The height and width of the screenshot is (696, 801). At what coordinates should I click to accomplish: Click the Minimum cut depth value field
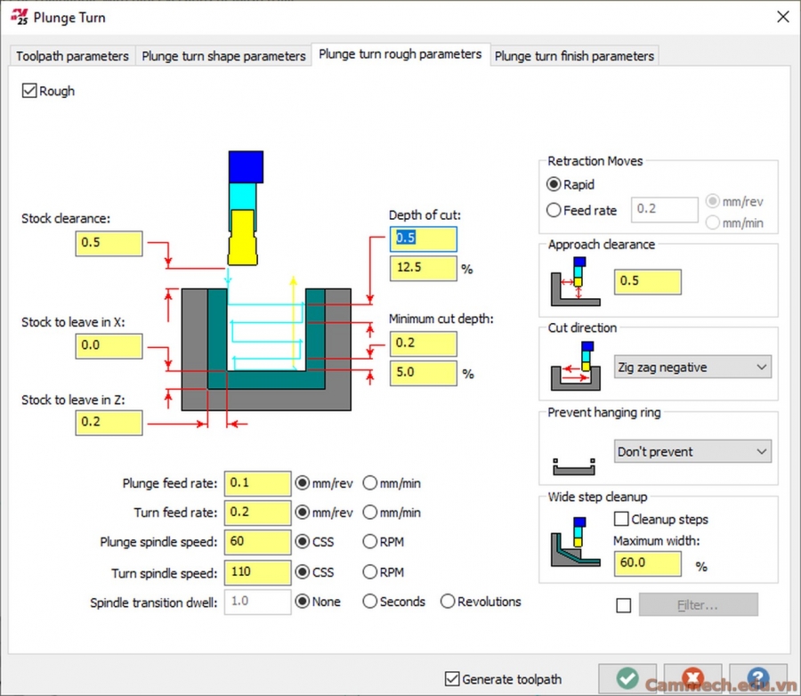pyautogui.click(x=424, y=344)
